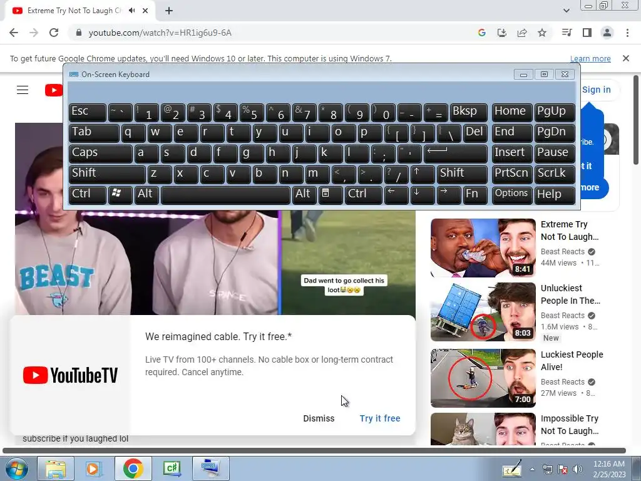Open Chrome profile avatar

[607, 33]
